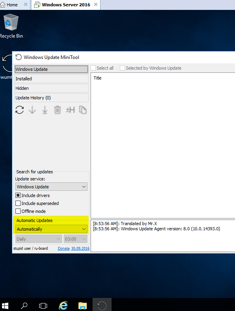Click the copy-to-clipboard icon
Image resolution: width=235 pixels, height=311 pixels.
click(x=83, y=110)
